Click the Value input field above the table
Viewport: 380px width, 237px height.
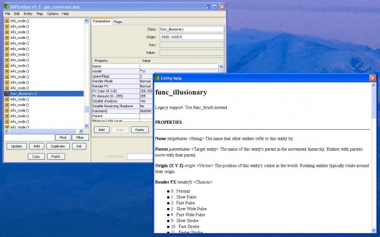[x=192, y=53]
